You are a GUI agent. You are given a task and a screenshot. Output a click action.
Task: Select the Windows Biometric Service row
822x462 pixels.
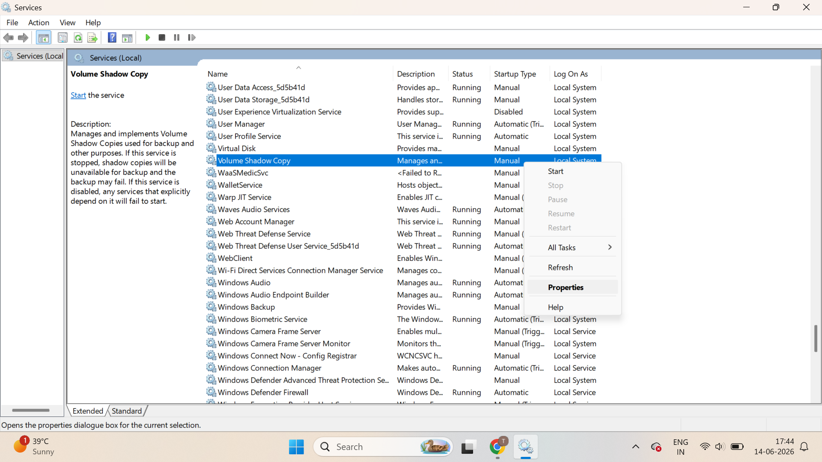pos(403,319)
